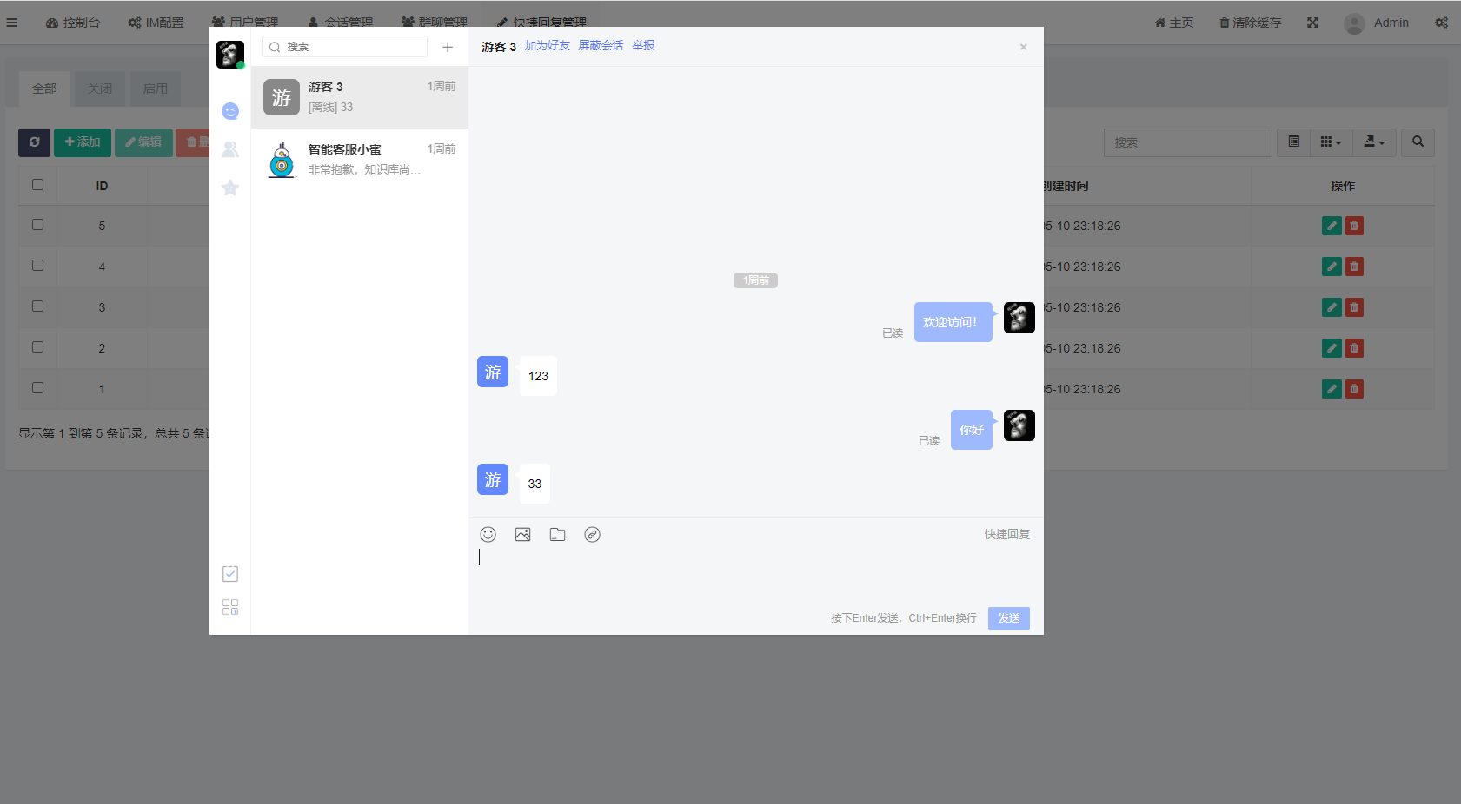This screenshot has width=1461, height=804.
Task: Click the checkmark task icon in sidebar
Action: pyautogui.click(x=230, y=574)
